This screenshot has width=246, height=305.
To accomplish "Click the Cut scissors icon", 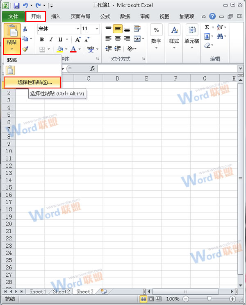I will click(25, 29).
